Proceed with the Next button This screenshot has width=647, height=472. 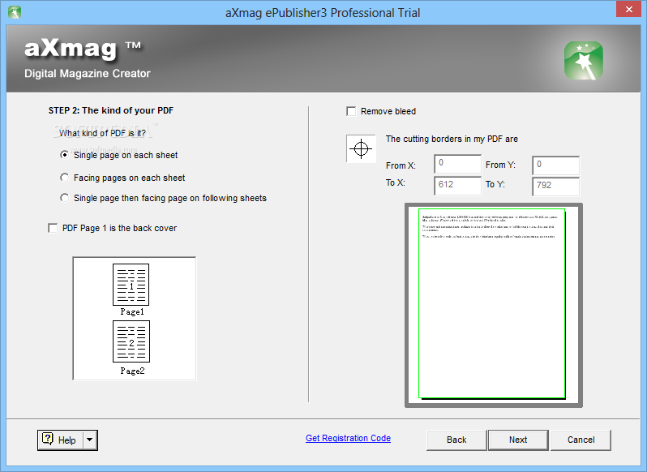tap(518, 440)
